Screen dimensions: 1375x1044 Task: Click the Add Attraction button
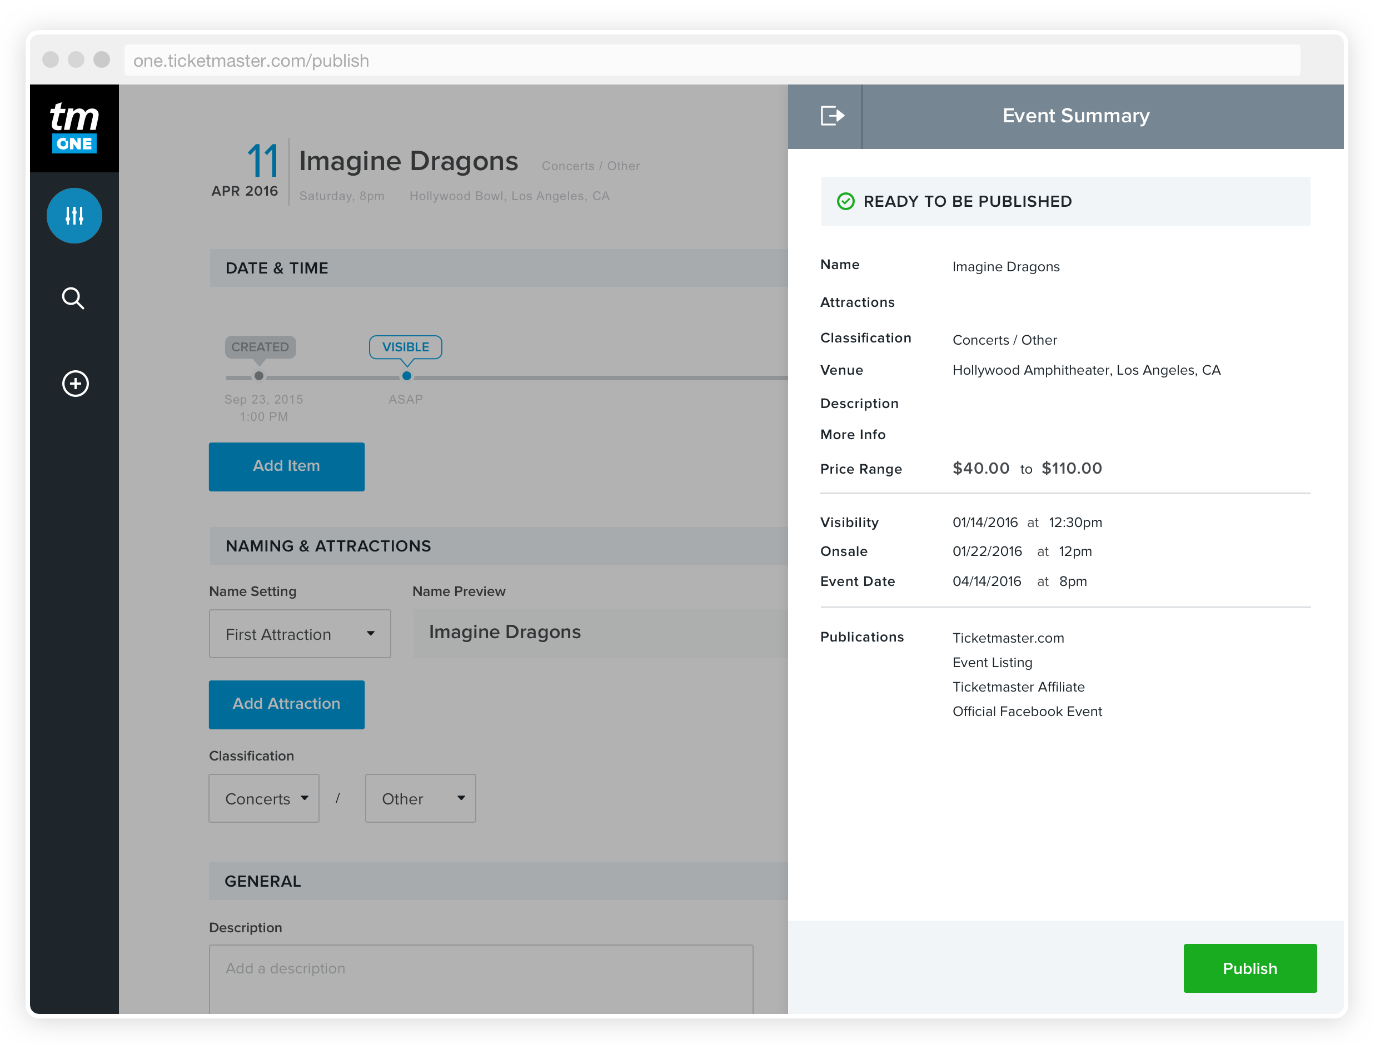[287, 704]
